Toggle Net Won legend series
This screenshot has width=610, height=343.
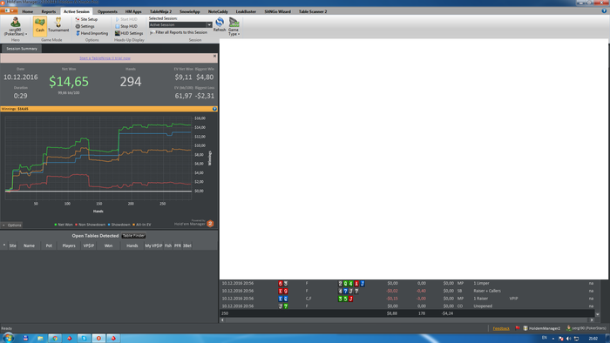(64, 225)
